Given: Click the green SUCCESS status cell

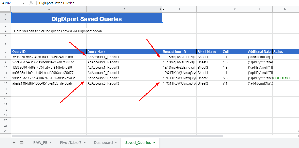Looking at the screenshot, I should pyautogui.click(x=285, y=78).
